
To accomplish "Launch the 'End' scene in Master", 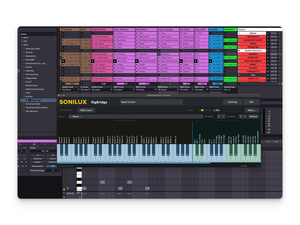I will [239, 75].
